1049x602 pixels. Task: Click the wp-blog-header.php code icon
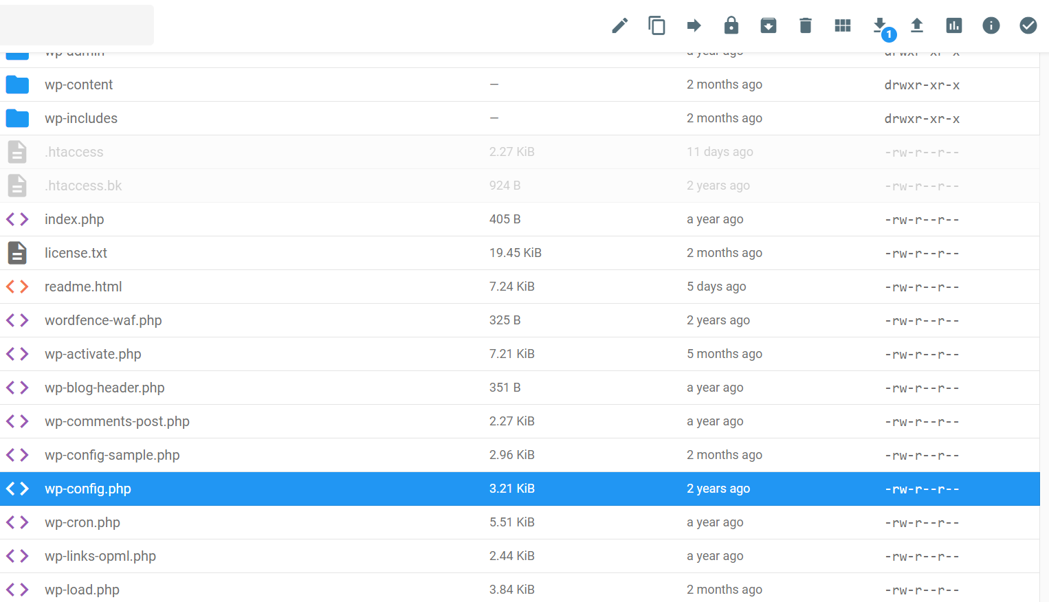(x=17, y=388)
